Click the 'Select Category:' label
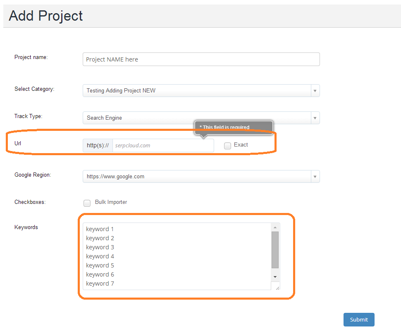This screenshot has height=331, width=401. coord(34,89)
